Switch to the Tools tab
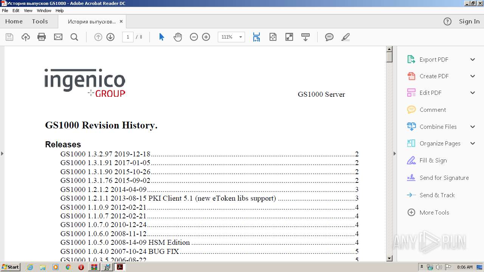 coord(40,22)
